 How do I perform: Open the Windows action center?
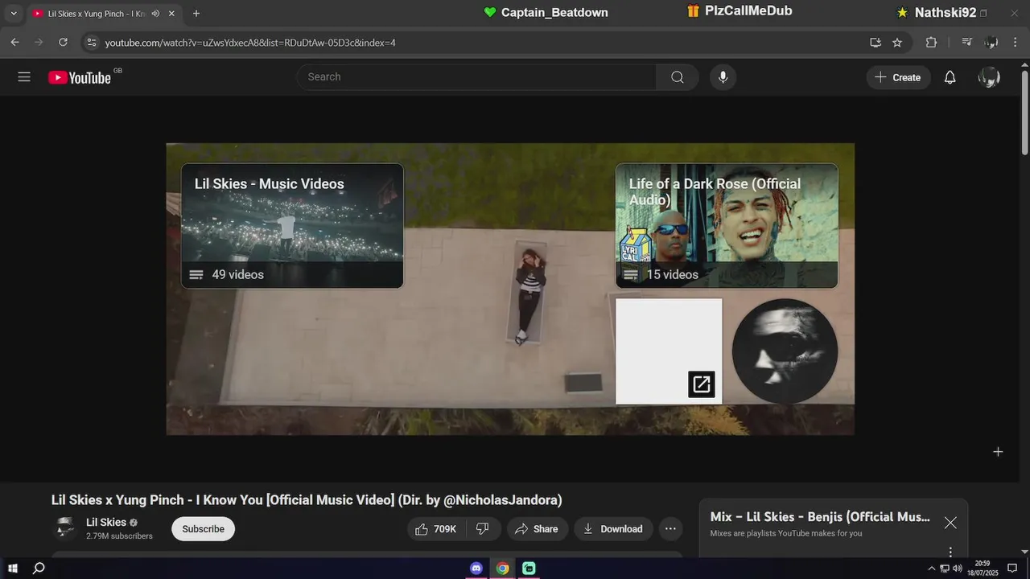(1012, 569)
